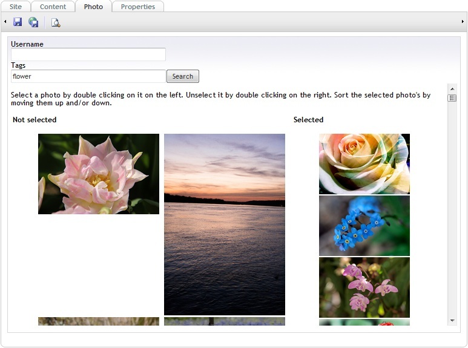Click the Tags label

pos(18,65)
